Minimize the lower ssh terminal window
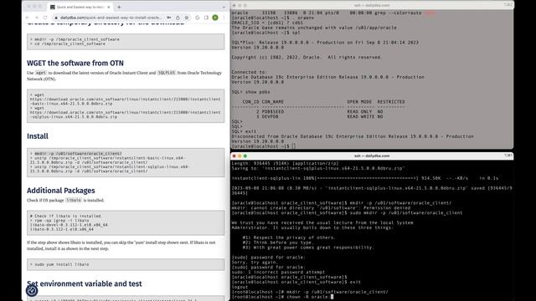536x301 pixels. [x=240, y=156]
